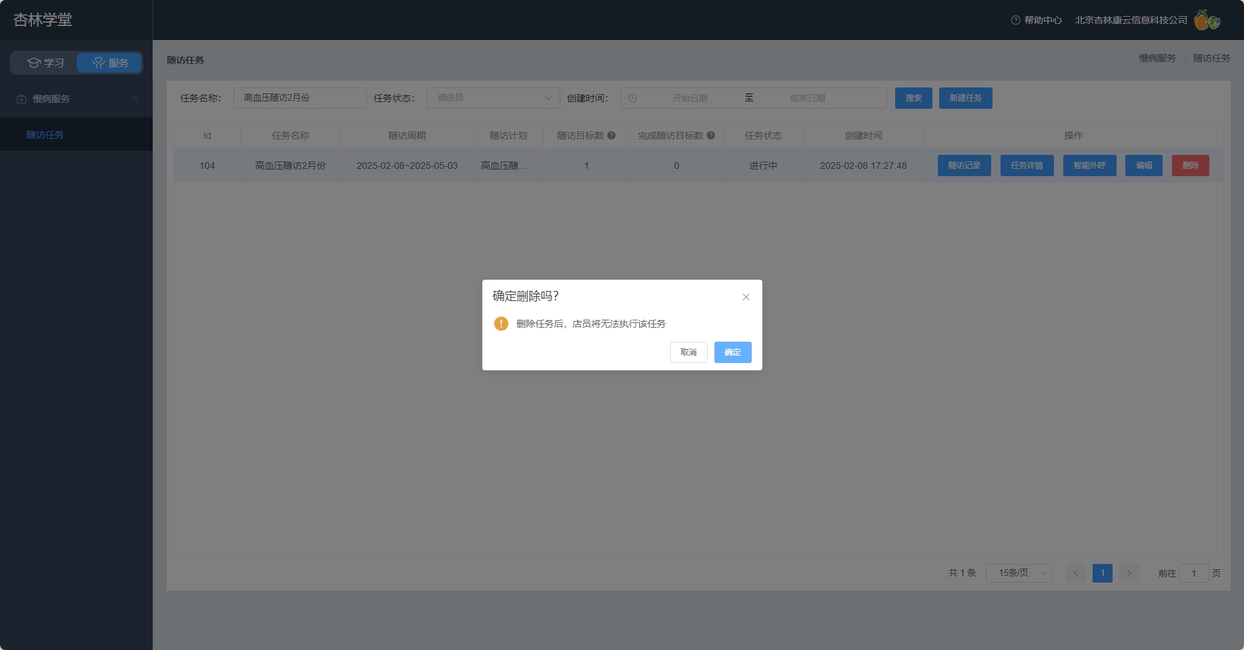Confirm deletion with 确定 button
The height and width of the screenshot is (650, 1244).
(732, 352)
